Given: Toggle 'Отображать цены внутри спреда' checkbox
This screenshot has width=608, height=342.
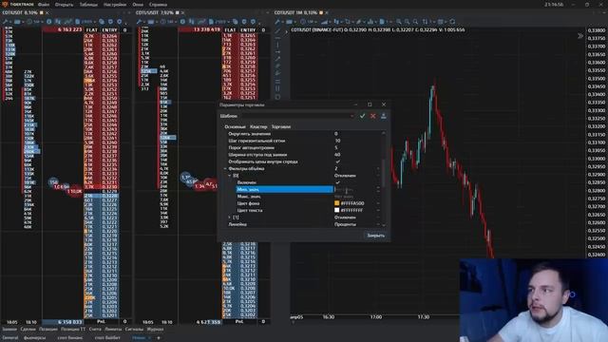Looking at the screenshot, I should point(337,161).
